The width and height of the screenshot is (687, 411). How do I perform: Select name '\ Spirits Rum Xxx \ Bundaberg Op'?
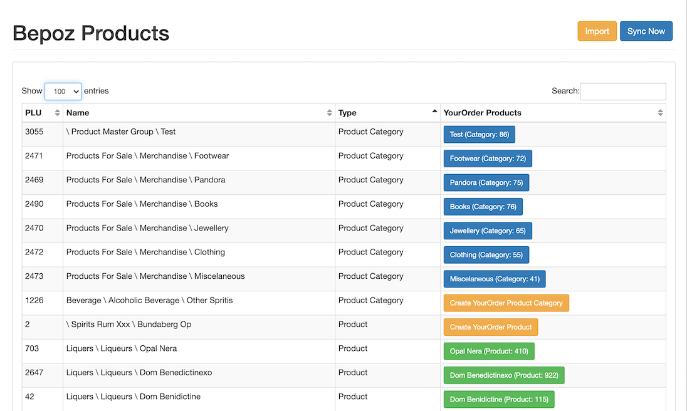pyautogui.click(x=129, y=325)
